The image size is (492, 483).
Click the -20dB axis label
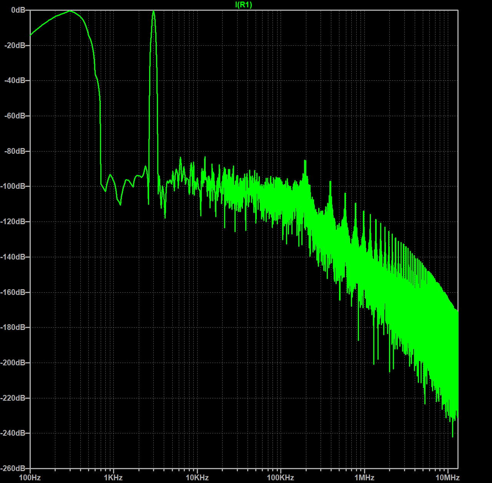pyautogui.click(x=15, y=45)
